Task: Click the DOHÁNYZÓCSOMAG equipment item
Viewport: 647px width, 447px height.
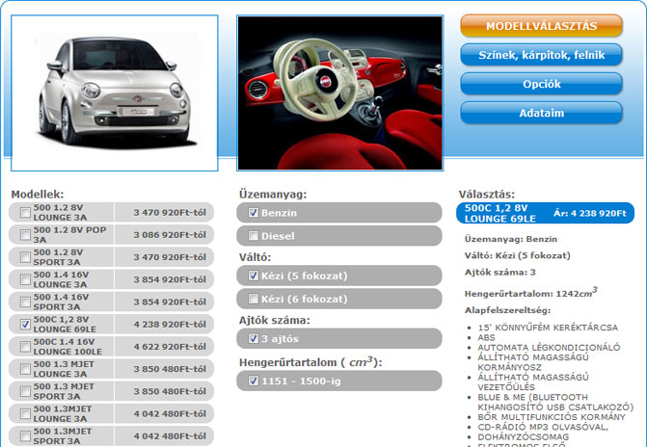Action: (524, 436)
